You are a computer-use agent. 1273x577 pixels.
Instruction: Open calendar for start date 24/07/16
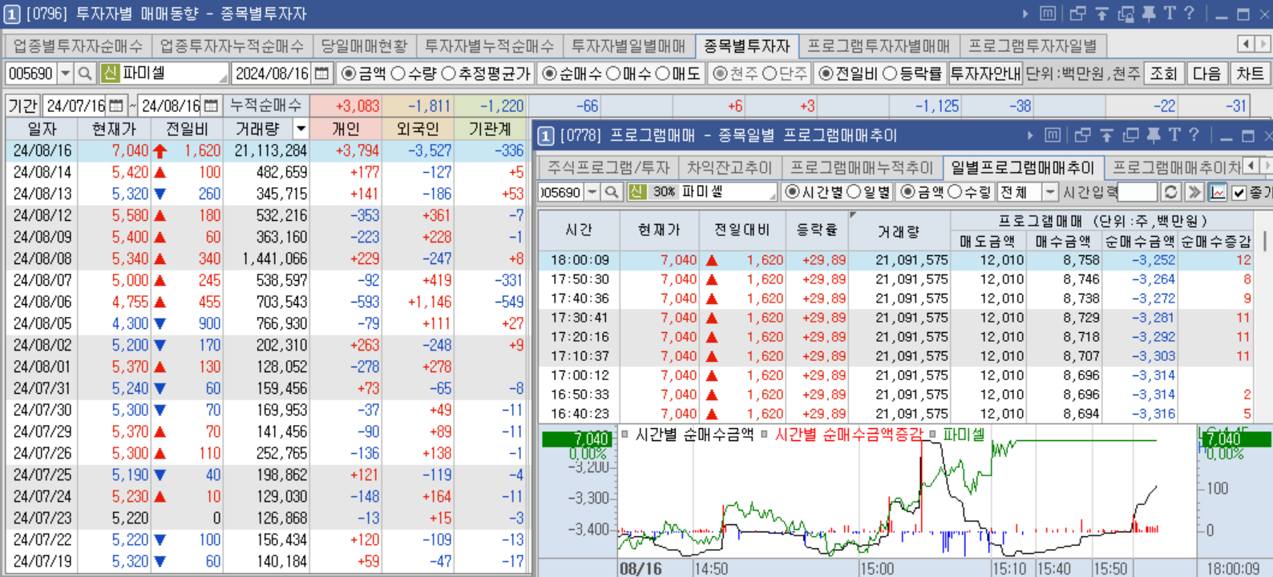(116, 106)
